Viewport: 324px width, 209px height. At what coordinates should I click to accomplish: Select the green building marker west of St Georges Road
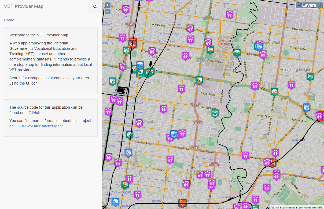coord(112,81)
